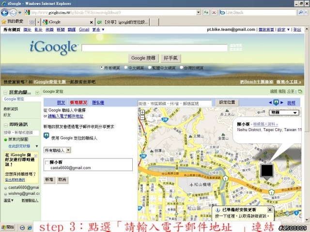The height and width of the screenshot is (232, 310).
Task: Click the media player taskbar icon
Action: 22,228
